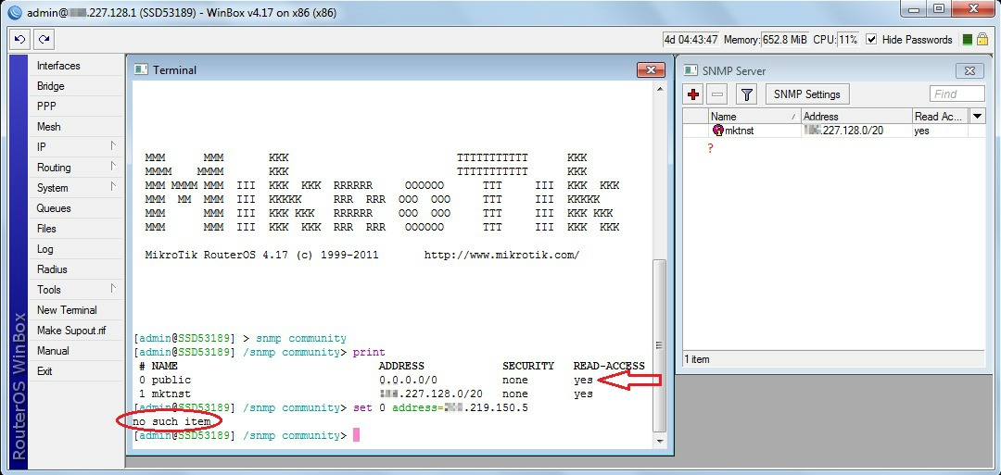Toggle the Hide Passwords checkbox

(870, 40)
